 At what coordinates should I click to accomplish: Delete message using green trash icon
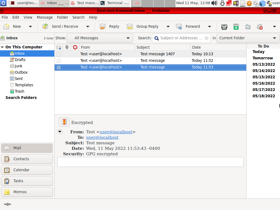(x=236, y=27)
